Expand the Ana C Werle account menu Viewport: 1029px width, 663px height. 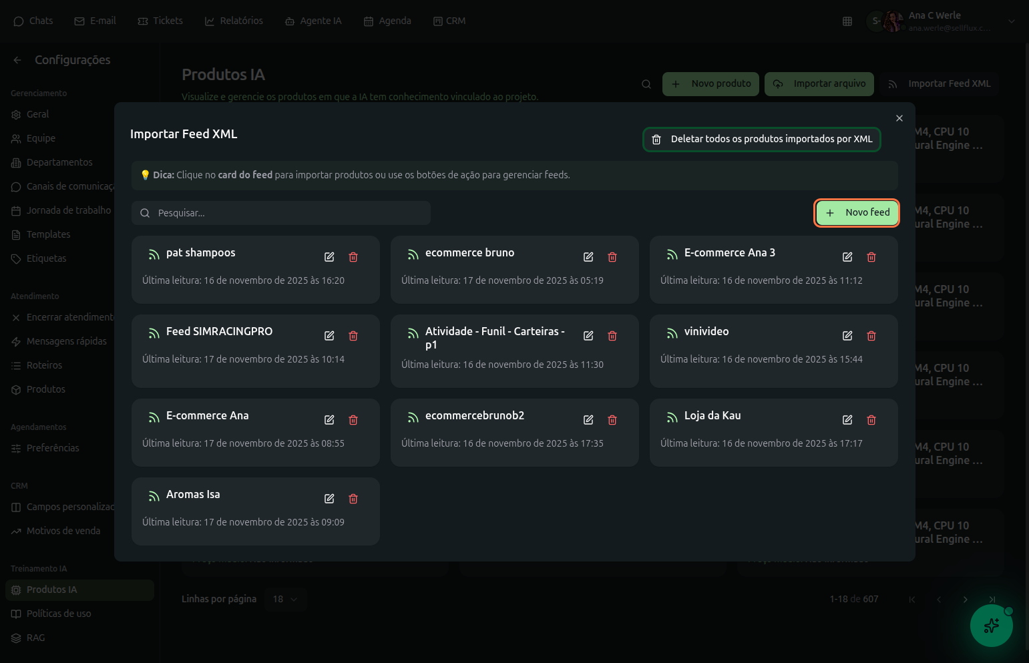(1011, 21)
